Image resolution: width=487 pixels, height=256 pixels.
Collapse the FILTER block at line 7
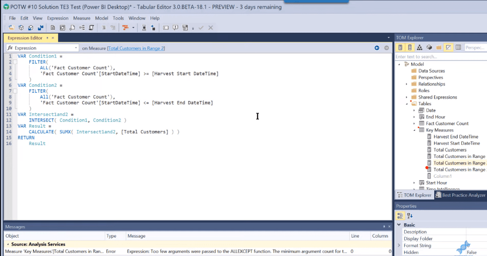pyautogui.click(x=15, y=91)
